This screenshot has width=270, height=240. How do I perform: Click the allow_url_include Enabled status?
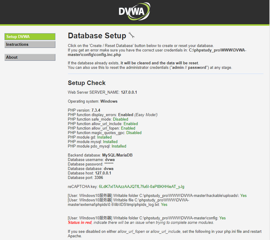point(131,124)
